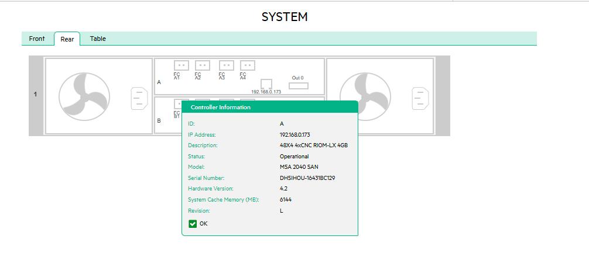Select the FC A3 host port
Viewport: 589px width, 267px height.
[227, 65]
